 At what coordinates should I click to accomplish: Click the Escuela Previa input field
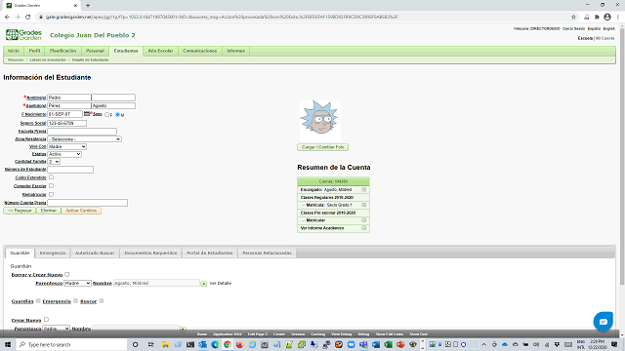pos(82,131)
